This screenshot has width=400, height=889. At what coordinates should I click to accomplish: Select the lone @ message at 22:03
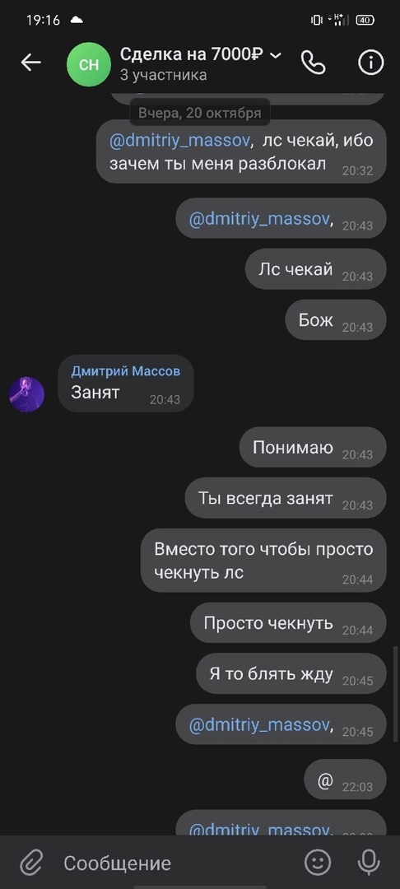[346, 779]
